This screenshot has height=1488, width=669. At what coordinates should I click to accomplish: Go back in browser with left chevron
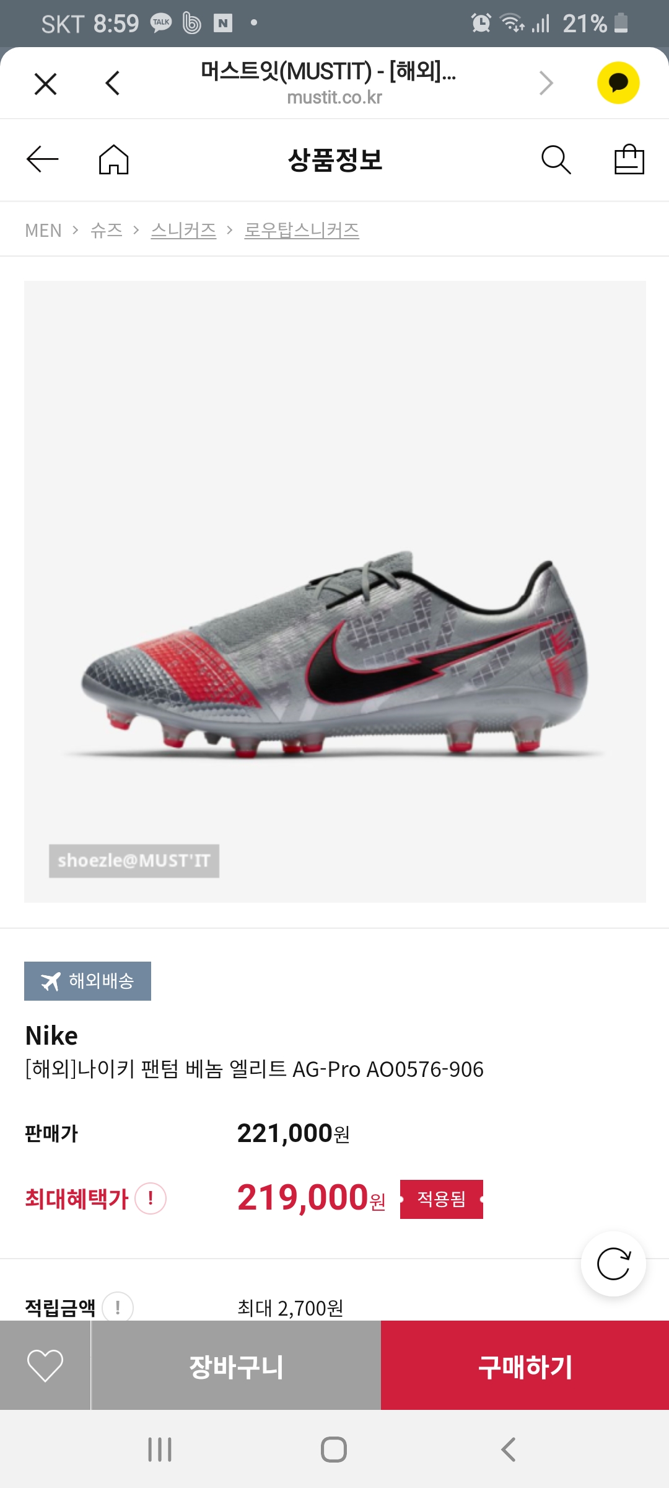pos(113,83)
